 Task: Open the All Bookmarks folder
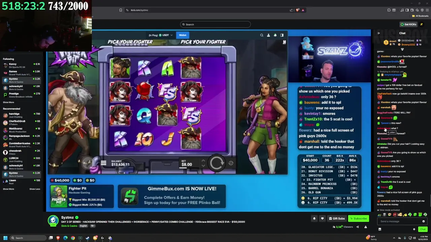[x=420, y=16]
